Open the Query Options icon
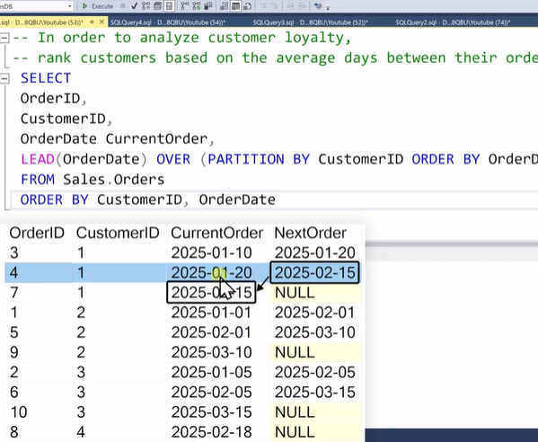The height and width of the screenshot is (442, 538). (158, 6)
